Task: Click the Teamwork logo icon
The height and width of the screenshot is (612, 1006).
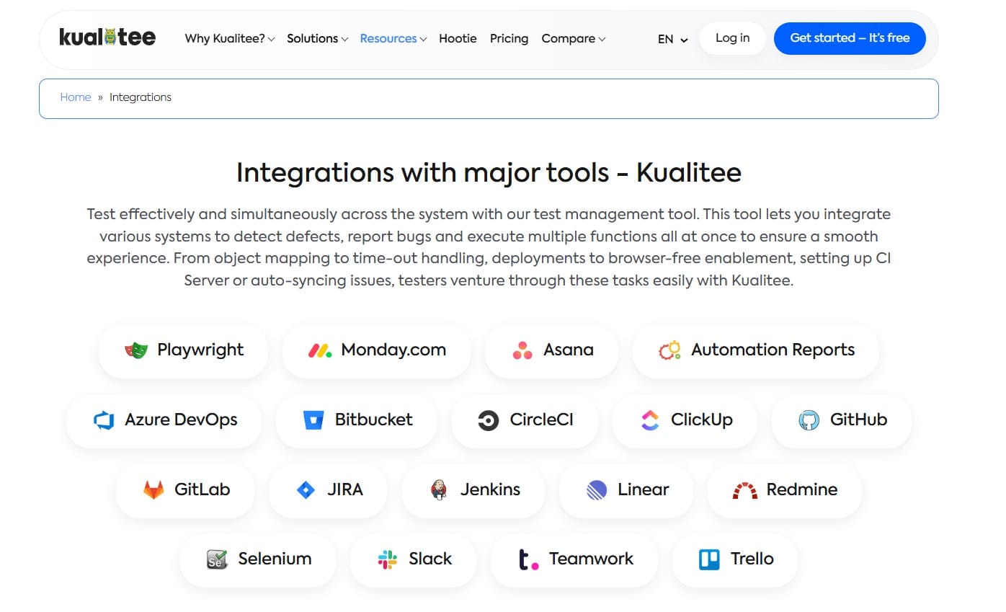Action: (528, 560)
